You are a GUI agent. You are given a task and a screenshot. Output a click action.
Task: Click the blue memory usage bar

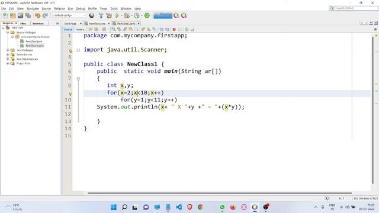click(163, 16)
